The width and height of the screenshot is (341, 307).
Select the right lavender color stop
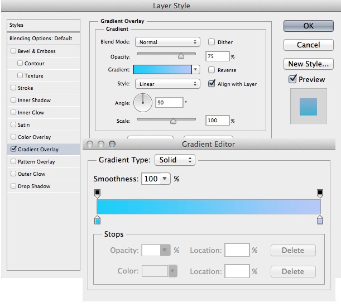pos(320,220)
